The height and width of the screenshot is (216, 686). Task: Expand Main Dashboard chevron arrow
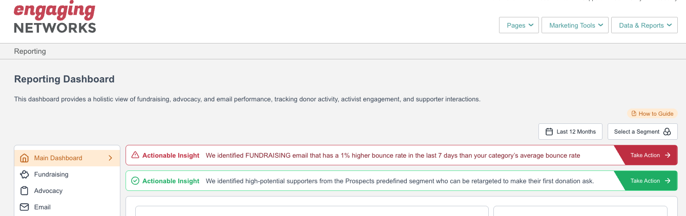[x=110, y=158]
